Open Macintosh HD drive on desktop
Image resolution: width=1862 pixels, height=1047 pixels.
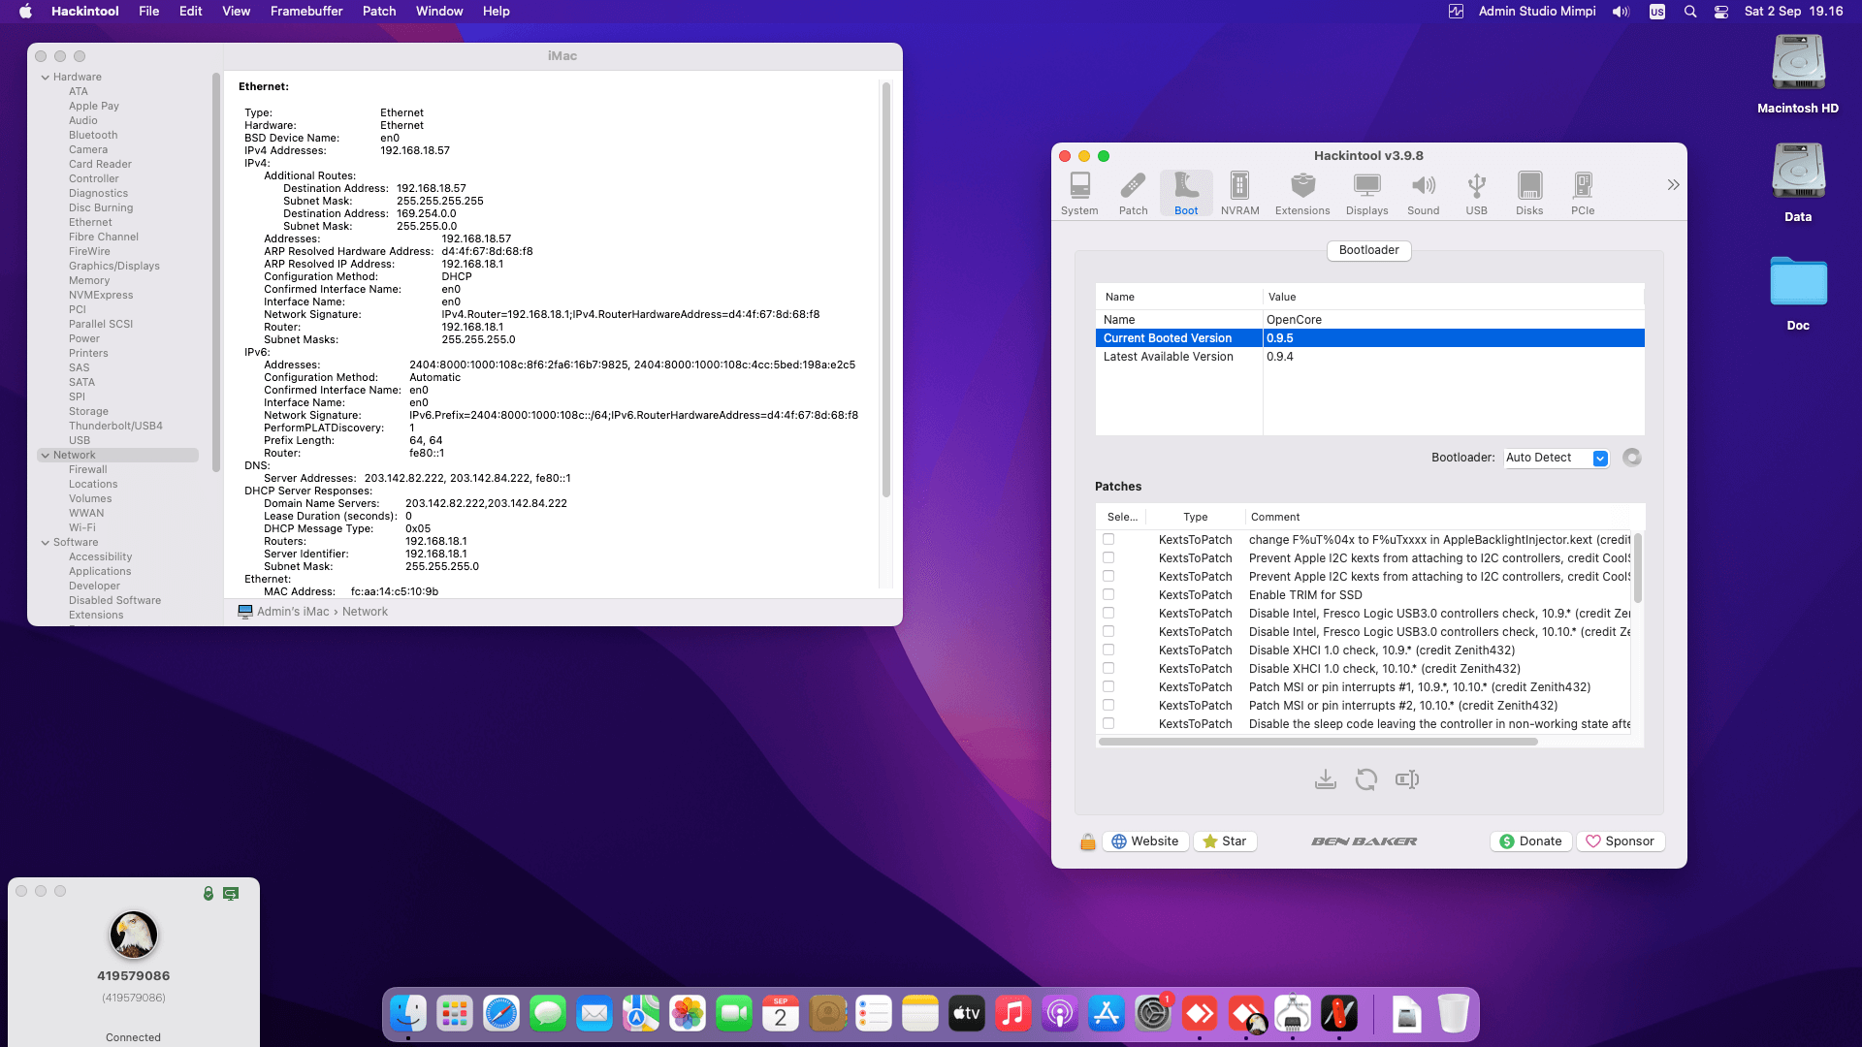[1798, 75]
